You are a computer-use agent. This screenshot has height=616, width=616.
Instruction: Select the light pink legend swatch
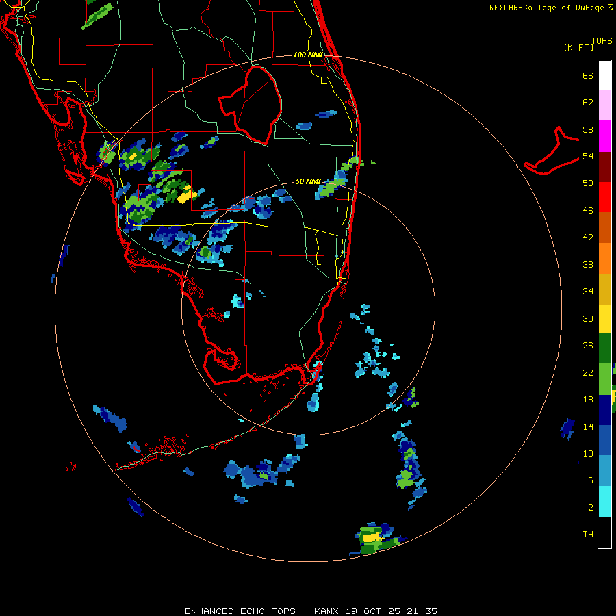[x=604, y=105]
